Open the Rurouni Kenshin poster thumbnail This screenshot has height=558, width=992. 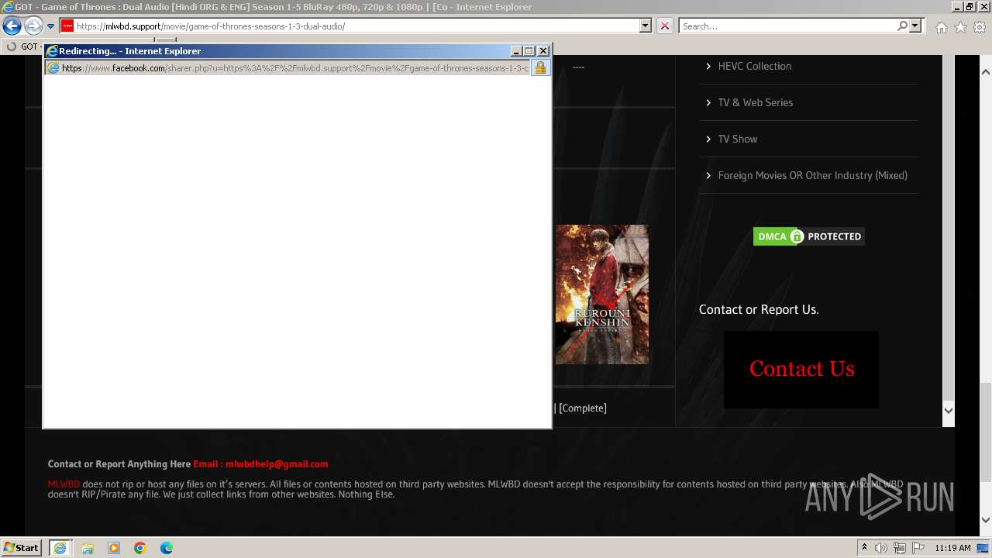click(601, 294)
